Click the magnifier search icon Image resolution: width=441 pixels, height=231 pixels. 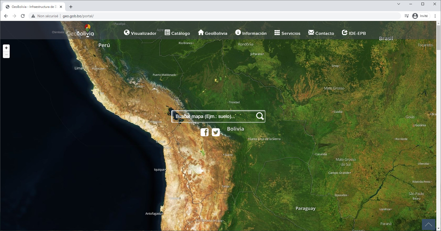[260, 116]
